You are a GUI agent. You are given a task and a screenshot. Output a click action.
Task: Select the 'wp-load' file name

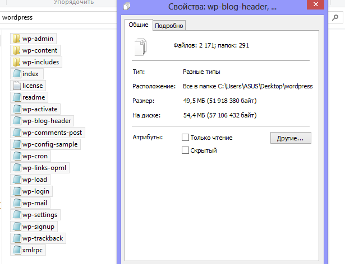pyautogui.click(x=35, y=180)
